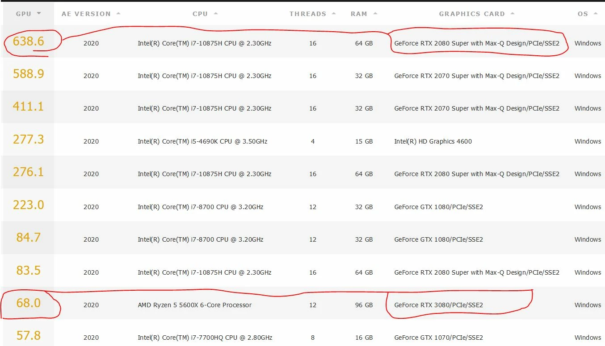Click the 32 GB RAM value in the 588.9 row

pos(364,76)
